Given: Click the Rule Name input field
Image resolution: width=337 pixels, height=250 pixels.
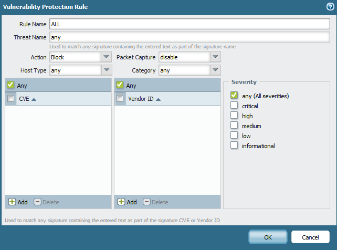Looking at the screenshot, I should [190, 24].
